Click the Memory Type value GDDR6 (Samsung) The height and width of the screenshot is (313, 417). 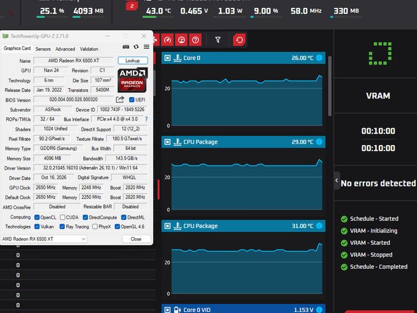pyautogui.click(x=58, y=148)
